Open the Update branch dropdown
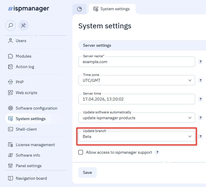This screenshot has width=206, height=187. coord(136,136)
